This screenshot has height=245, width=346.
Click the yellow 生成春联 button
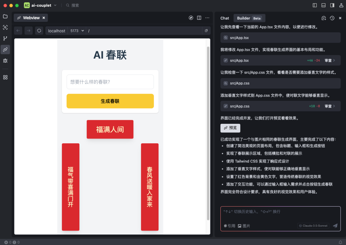[x=110, y=101]
